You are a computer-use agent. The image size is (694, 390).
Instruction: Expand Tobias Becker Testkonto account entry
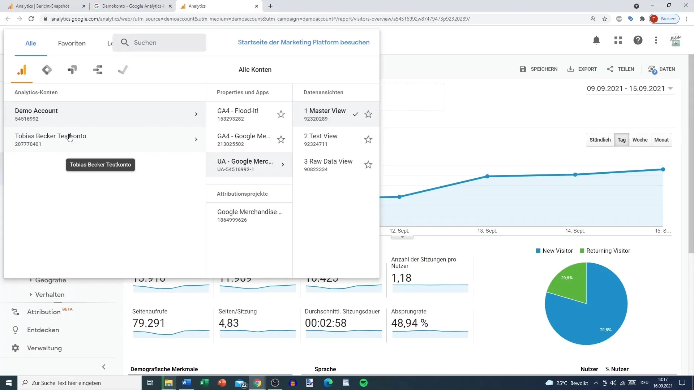coord(196,139)
